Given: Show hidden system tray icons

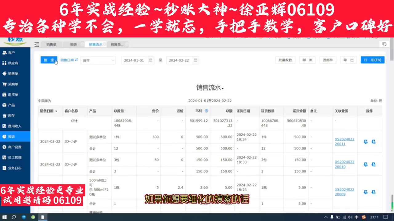Looking at the screenshot, I should point(326,217).
